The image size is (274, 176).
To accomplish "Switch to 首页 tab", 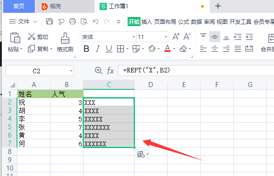I will [19, 6].
